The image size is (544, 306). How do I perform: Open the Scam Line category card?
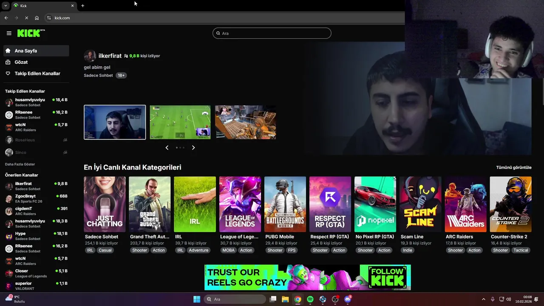(x=420, y=204)
